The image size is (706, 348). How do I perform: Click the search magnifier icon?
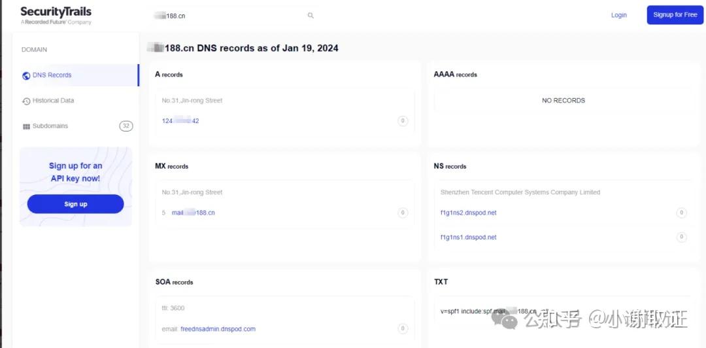tap(311, 15)
